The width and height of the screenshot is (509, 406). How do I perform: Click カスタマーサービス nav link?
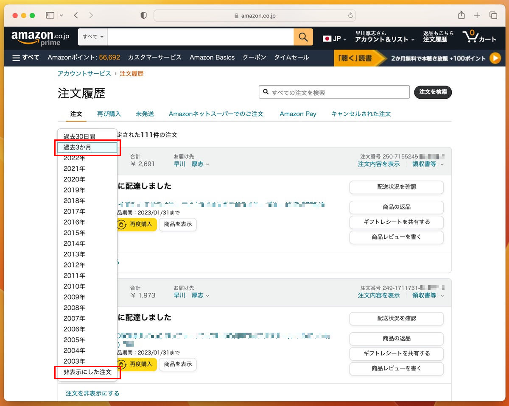(x=154, y=58)
